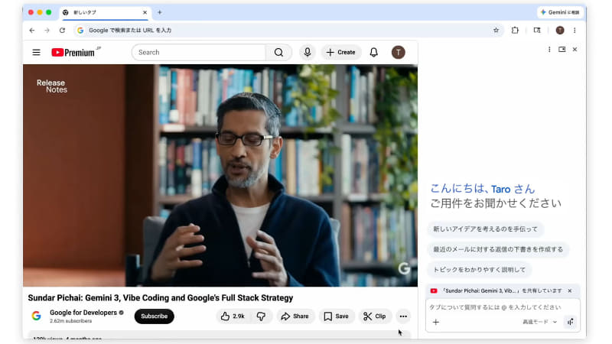Image resolution: width=612 pixels, height=344 pixels.
Task: Submit search with magnifier icon
Action: pos(278,52)
